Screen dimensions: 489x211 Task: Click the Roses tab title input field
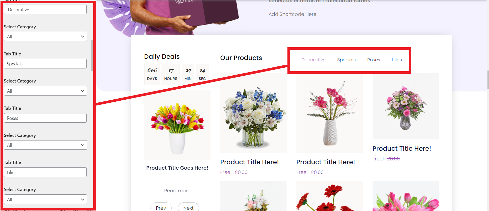[45, 118]
